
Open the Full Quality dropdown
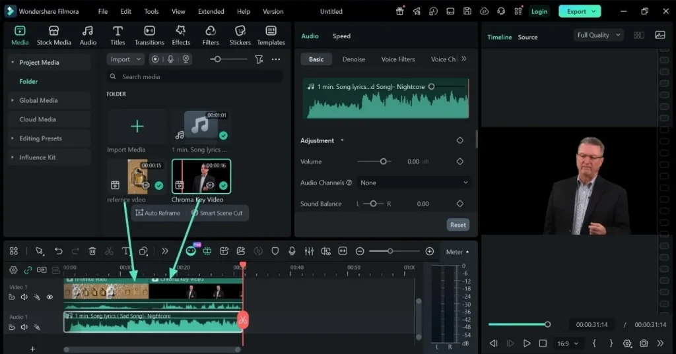tap(598, 36)
